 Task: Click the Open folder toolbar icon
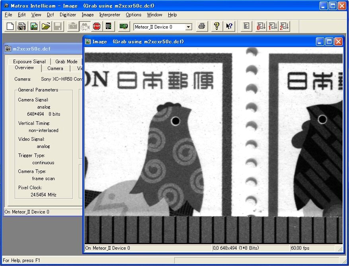[x=46, y=27]
